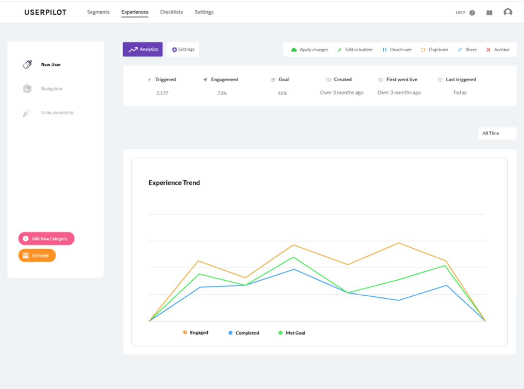This screenshot has width=524, height=389.
Task: Click the Goal stat label
Action: coord(284,80)
